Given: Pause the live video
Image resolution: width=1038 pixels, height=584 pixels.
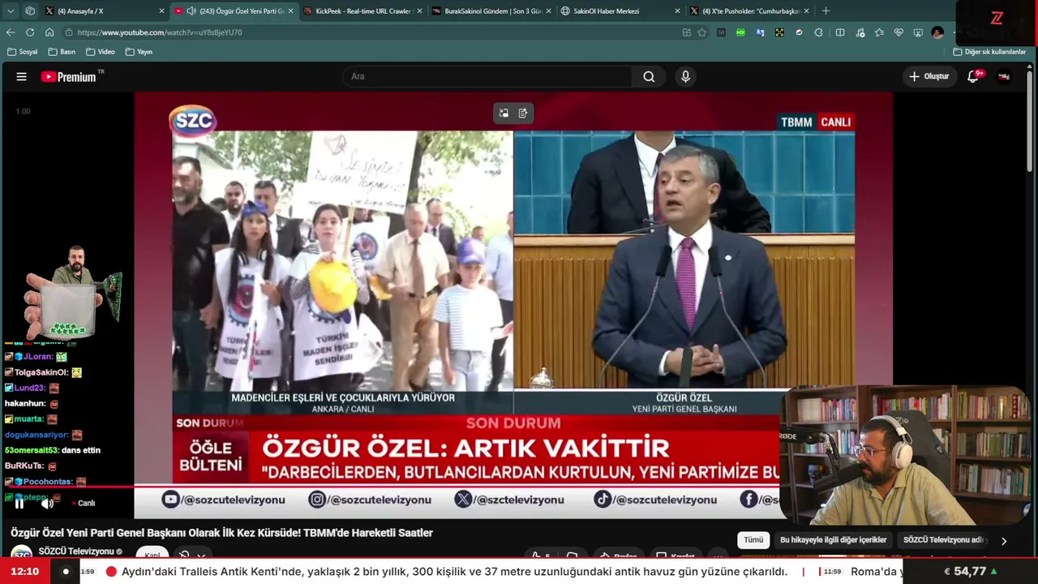Looking at the screenshot, I should tap(19, 503).
